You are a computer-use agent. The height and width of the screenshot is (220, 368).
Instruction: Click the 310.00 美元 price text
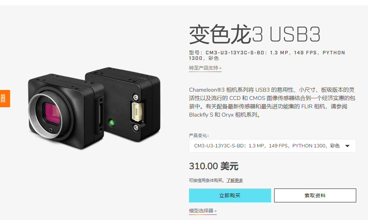pyautogui.click(x=214, y=166)
